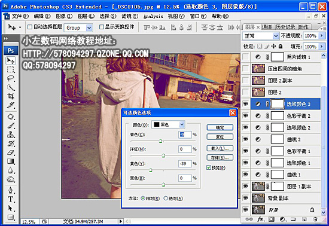Click the 存储 button
The height and width of the screenshot is (226, 329).
tap(220, 157)
